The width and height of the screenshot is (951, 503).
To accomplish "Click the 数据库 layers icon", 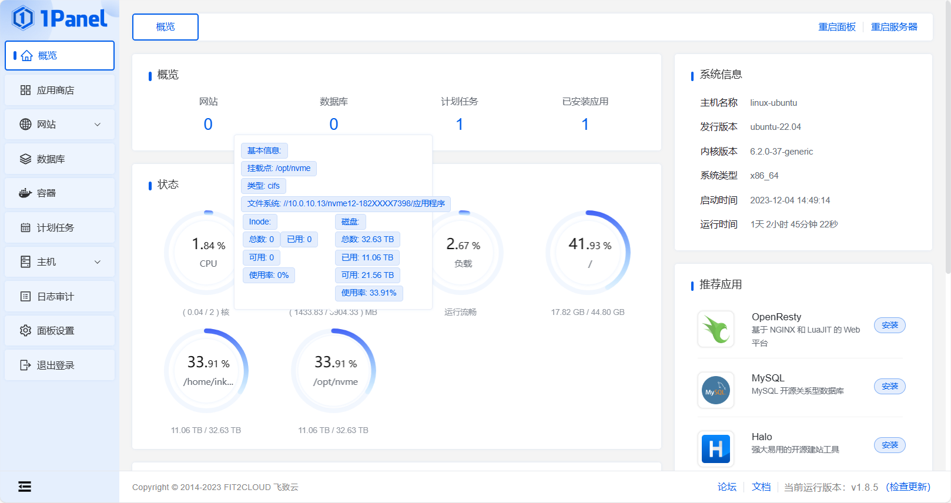I will point(25,159).
